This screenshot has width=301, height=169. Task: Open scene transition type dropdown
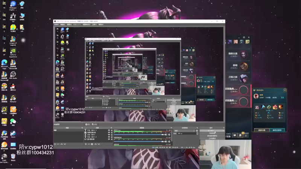(184, 131)
